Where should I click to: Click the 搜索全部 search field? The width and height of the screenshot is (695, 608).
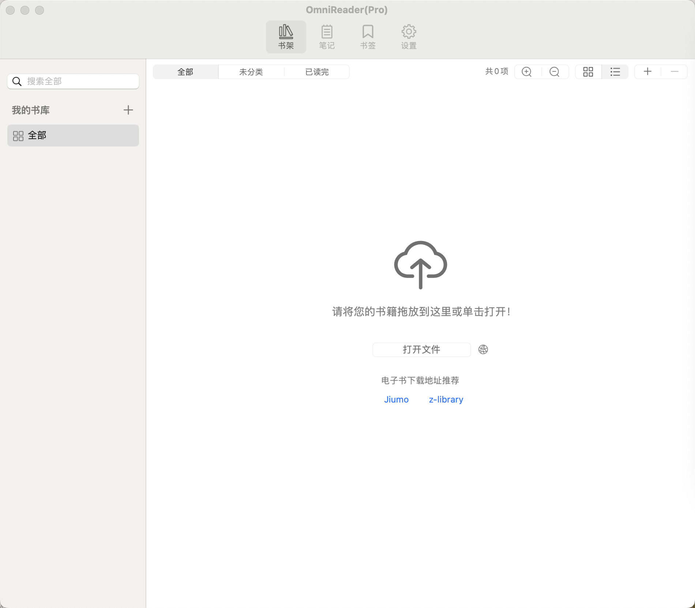(x=73, y=81)
